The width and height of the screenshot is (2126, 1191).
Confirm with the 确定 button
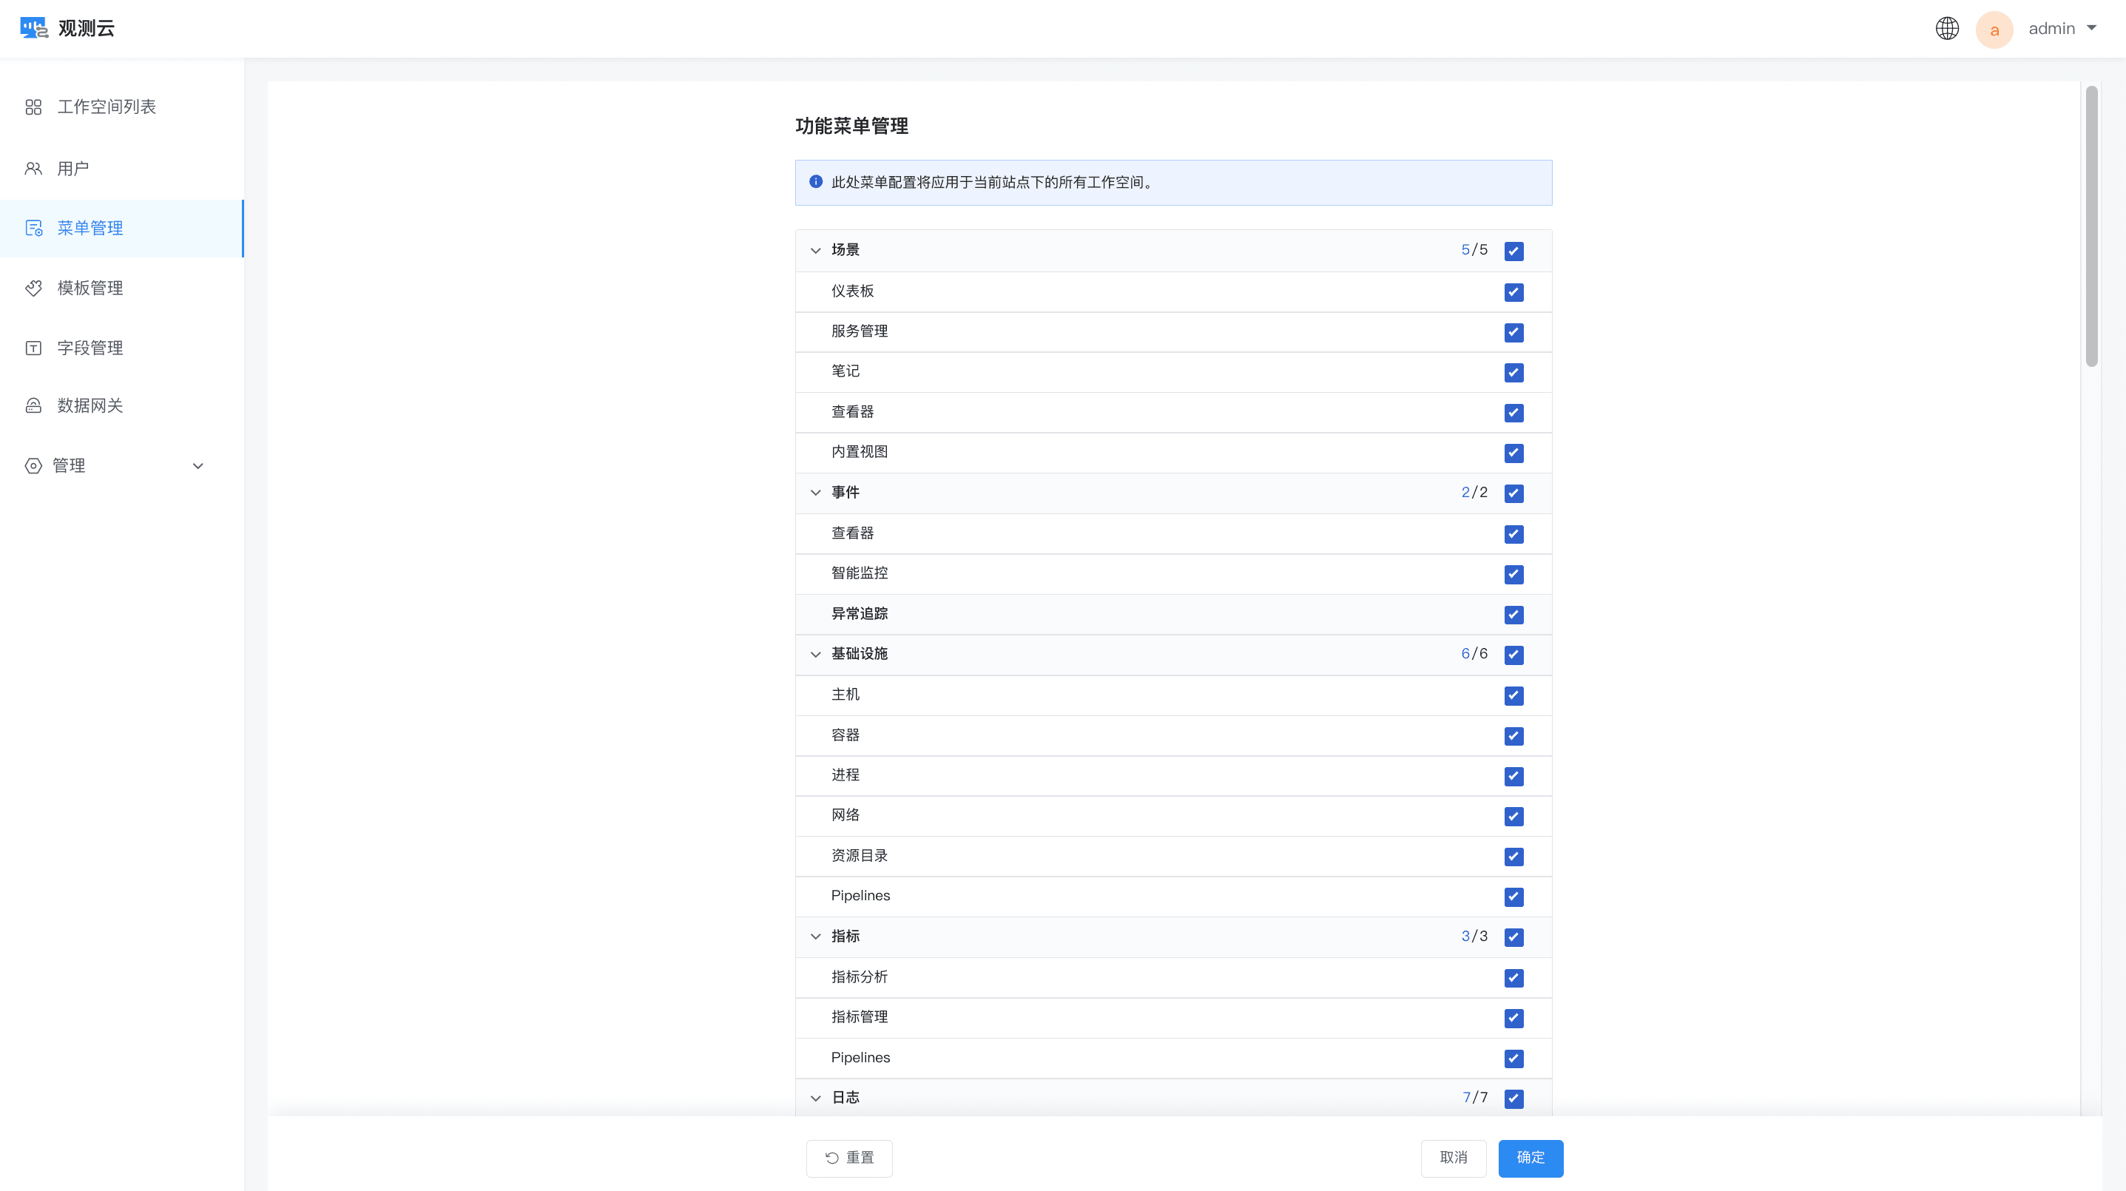[x=1531, y=1158]
